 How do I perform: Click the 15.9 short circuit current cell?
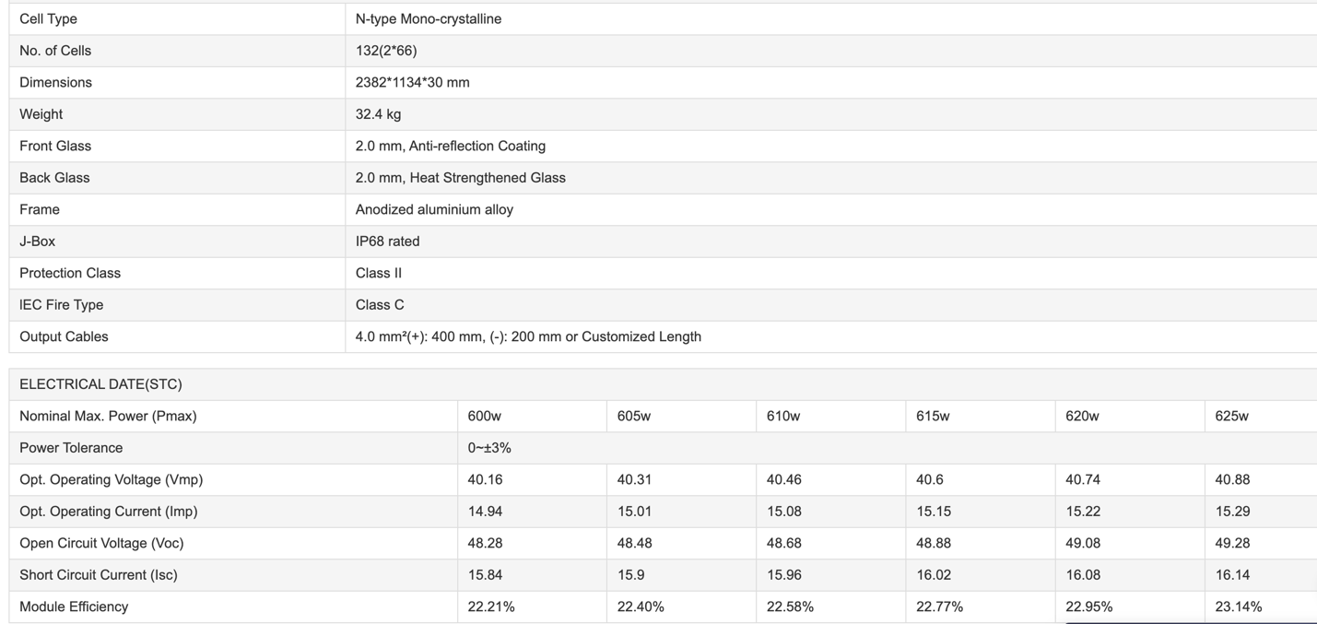tap(630, 575)
